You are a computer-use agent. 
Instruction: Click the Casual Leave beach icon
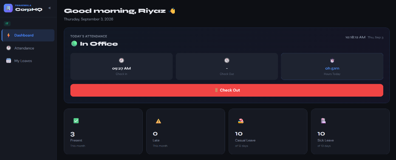pyautogui.click(x=241, y=121)
